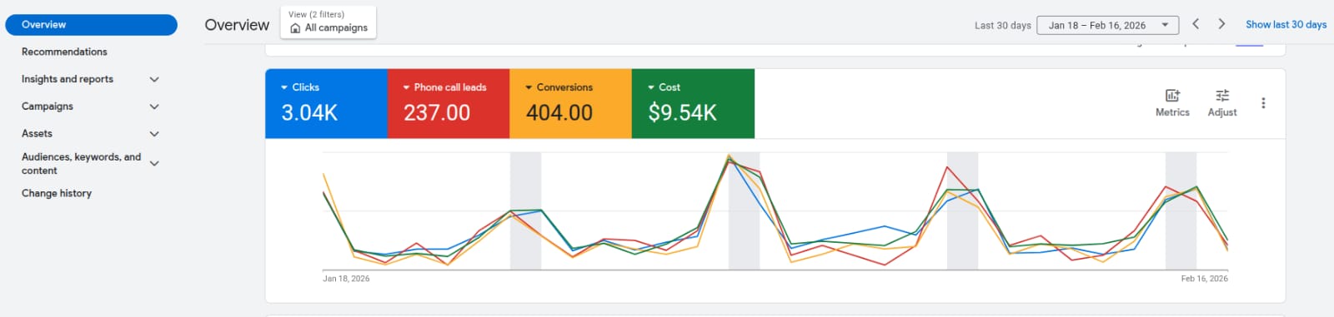Click Show last 30 days link
Screen dimensions: 1334x317
click(1286, 25)
